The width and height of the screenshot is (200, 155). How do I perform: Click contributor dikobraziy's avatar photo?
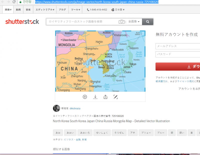tap(56, 108)
